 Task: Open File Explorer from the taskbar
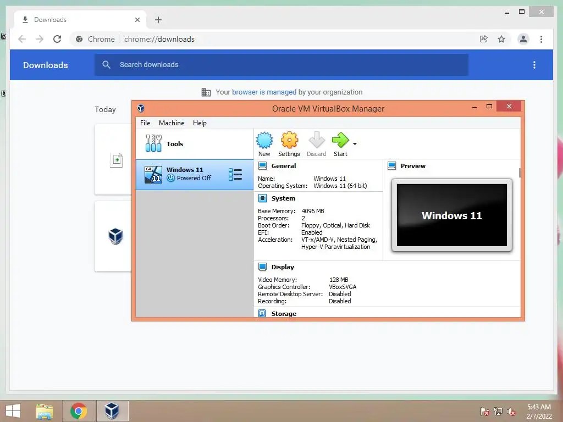(x=45, y=411)
